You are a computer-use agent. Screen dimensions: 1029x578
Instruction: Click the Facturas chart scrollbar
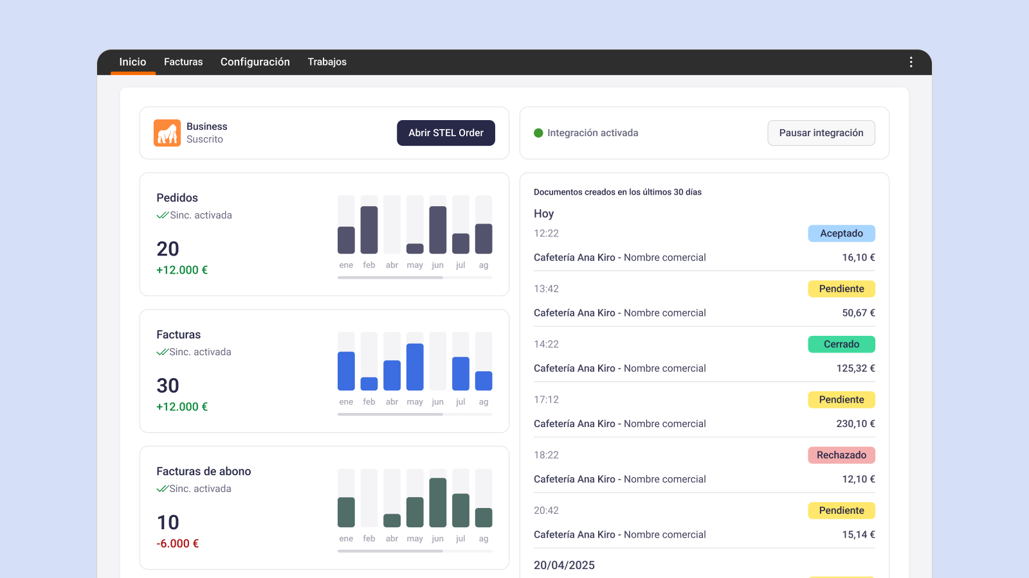[390, 414]
